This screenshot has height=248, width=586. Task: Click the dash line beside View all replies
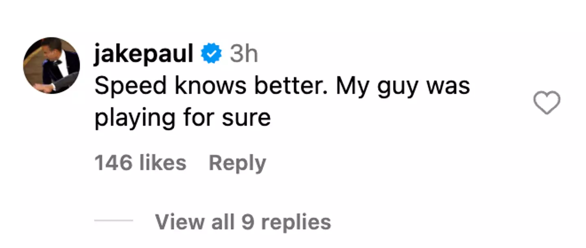tap(114, 221)
